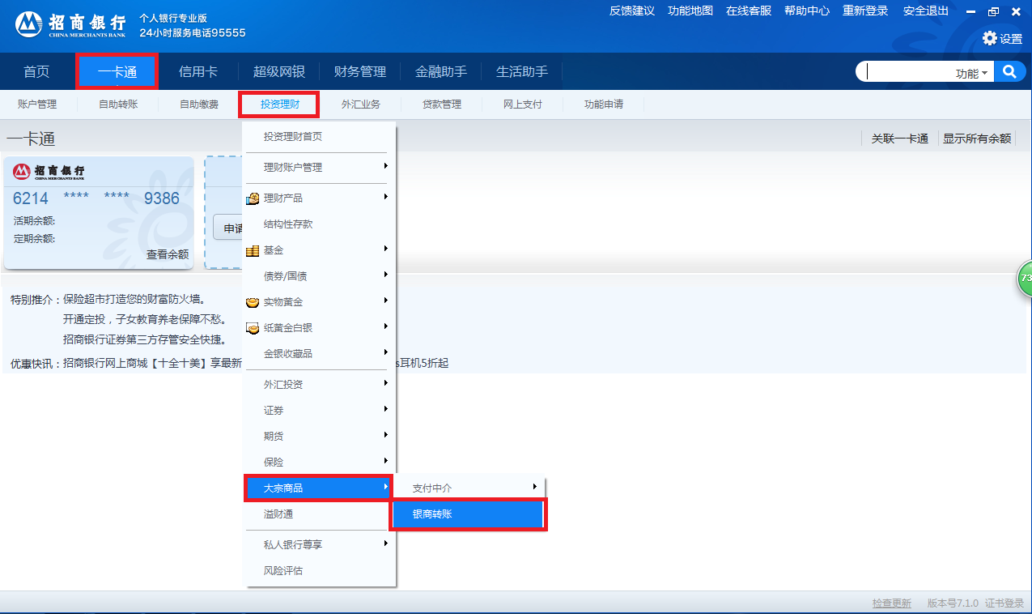Image resolution: width=1032 pixels, height=614 pixels.
Task: Open 理财产品 menu item with coin icon
Action: click(x=283, y=198)
